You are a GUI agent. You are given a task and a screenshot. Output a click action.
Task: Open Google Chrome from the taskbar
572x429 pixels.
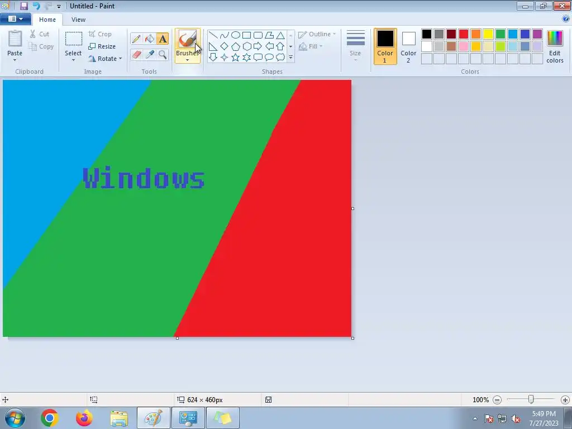point(50,418)
